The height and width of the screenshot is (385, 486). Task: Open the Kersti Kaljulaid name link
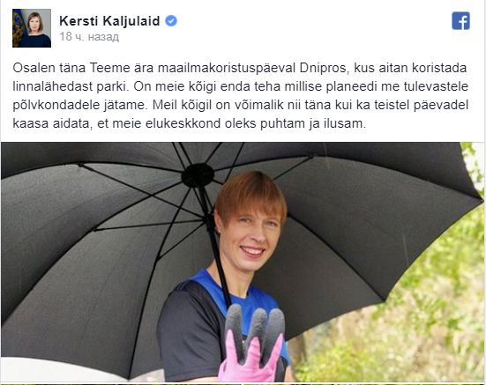109,21
